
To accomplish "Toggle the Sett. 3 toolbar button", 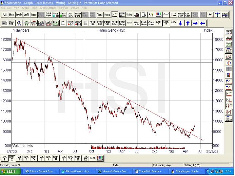I will pos(173,23).
